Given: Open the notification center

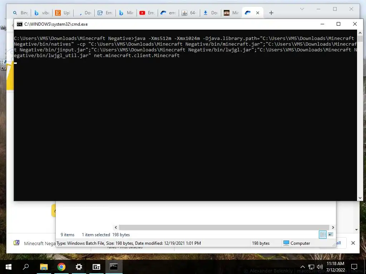Looking at the screenshot, I should coord(354,267).
